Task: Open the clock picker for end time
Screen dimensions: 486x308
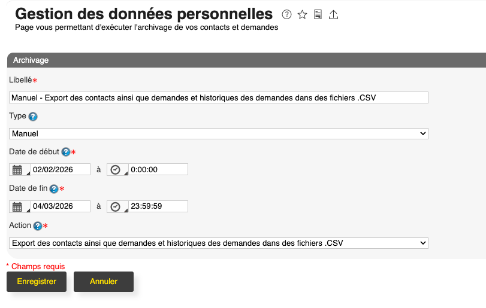Action: point(116,207)
